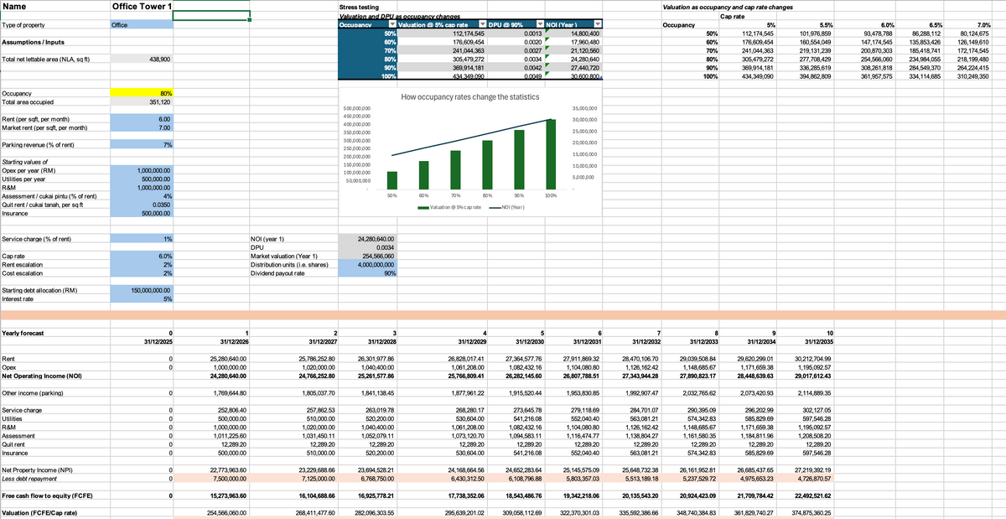Select the Cap rate 6.0% input cell
Viewport: 1006px width, 519px height.
(x=143, y=256)
